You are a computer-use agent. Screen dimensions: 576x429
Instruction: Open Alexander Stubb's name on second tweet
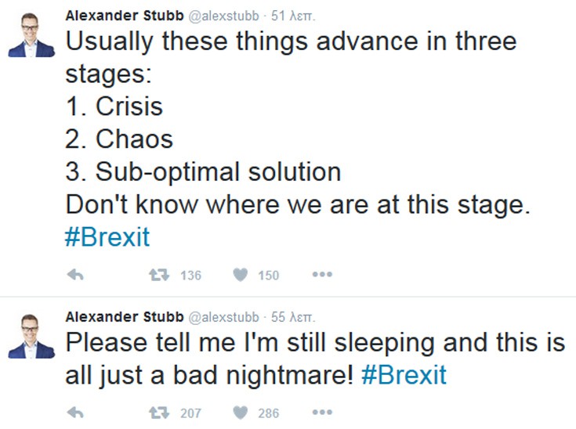(125, 317)
